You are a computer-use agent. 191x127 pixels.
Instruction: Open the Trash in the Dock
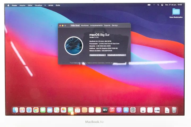[x=174, y=110]
